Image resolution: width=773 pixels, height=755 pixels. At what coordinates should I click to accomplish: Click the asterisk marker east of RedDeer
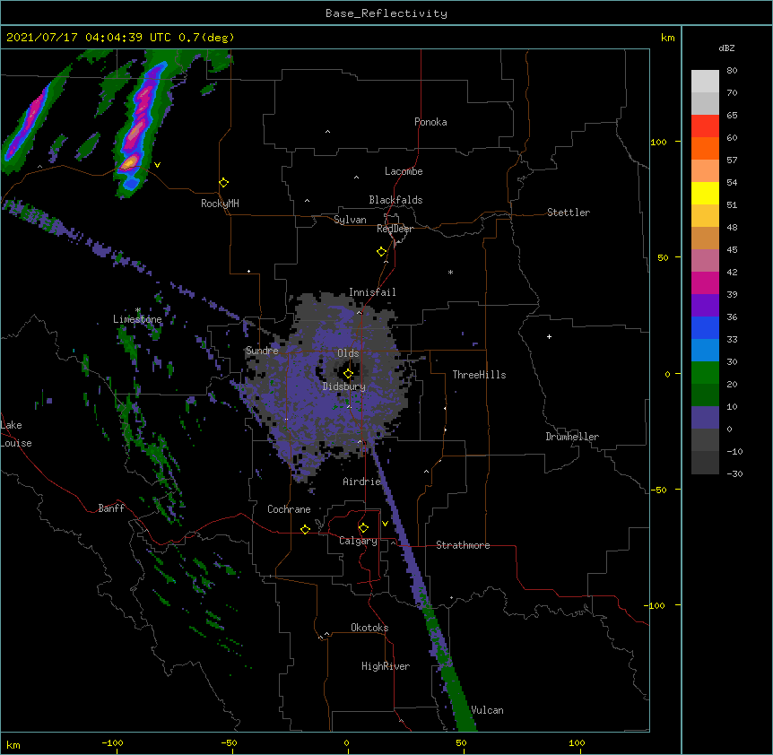[x=450, y=272]
